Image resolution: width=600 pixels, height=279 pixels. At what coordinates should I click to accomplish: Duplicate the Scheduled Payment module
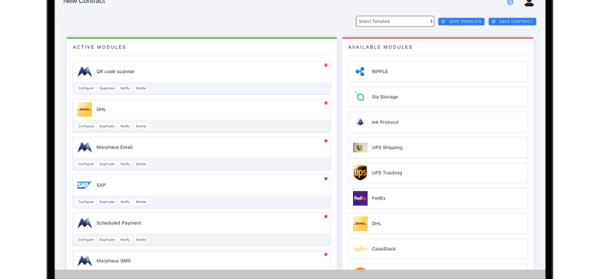pyautogui.click(x=107, y=240)
